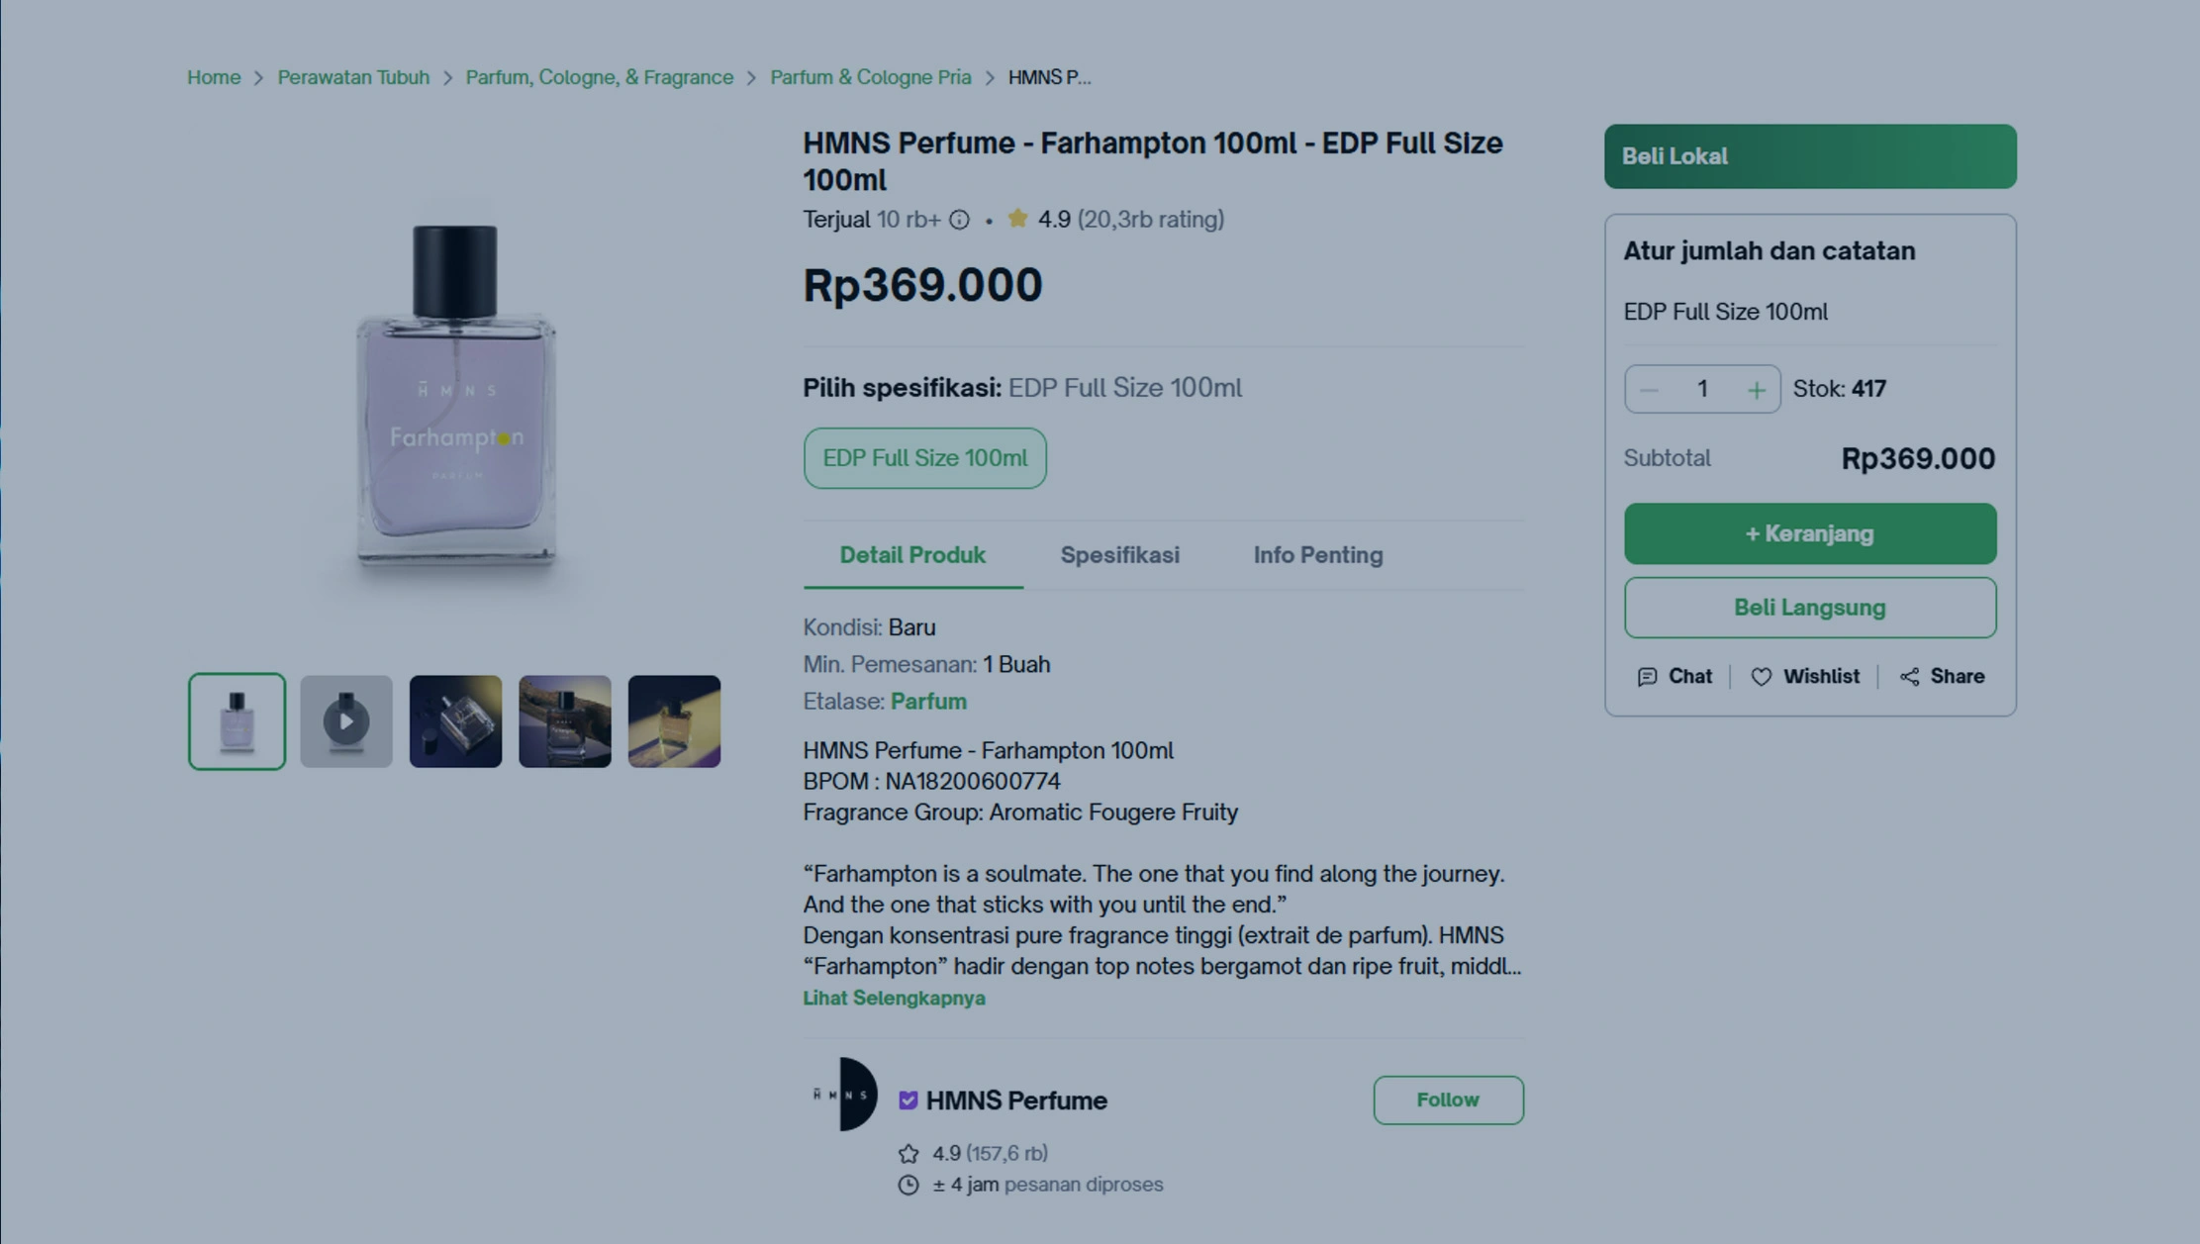Switch to the Spesifikasi tab
The image size is (2200, 1244).
(1119, 555)
